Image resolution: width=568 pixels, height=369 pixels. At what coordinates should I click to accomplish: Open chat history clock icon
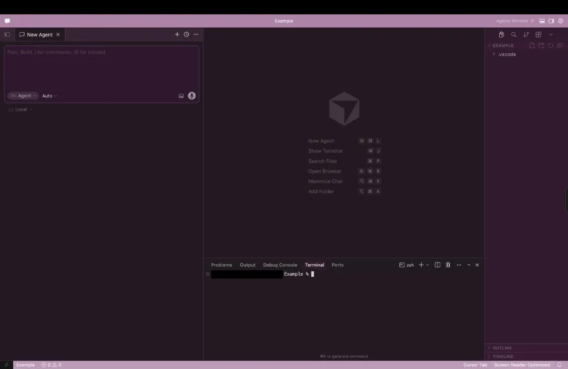(x=186, y=34)
